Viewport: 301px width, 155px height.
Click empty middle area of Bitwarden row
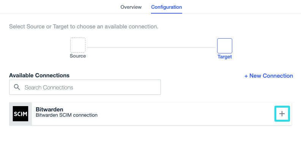click(x=182, y=114)
